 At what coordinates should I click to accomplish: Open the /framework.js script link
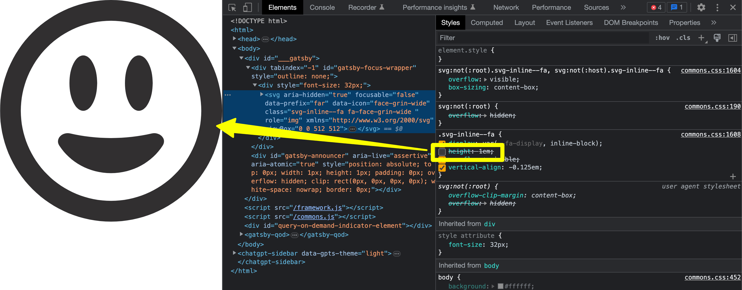point(317,208)
